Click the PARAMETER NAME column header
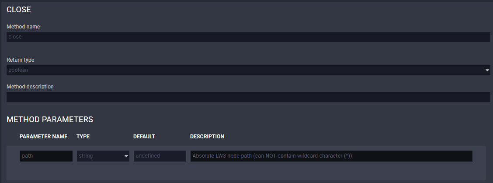Image resolution: width=493 pixels, height=183 pixels. (x=43, y=137)
